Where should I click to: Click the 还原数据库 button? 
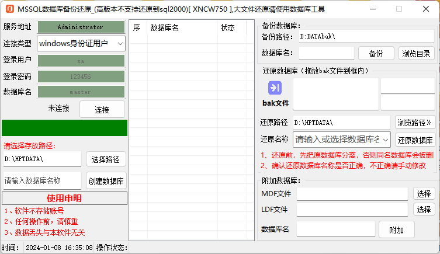(415, 140)
